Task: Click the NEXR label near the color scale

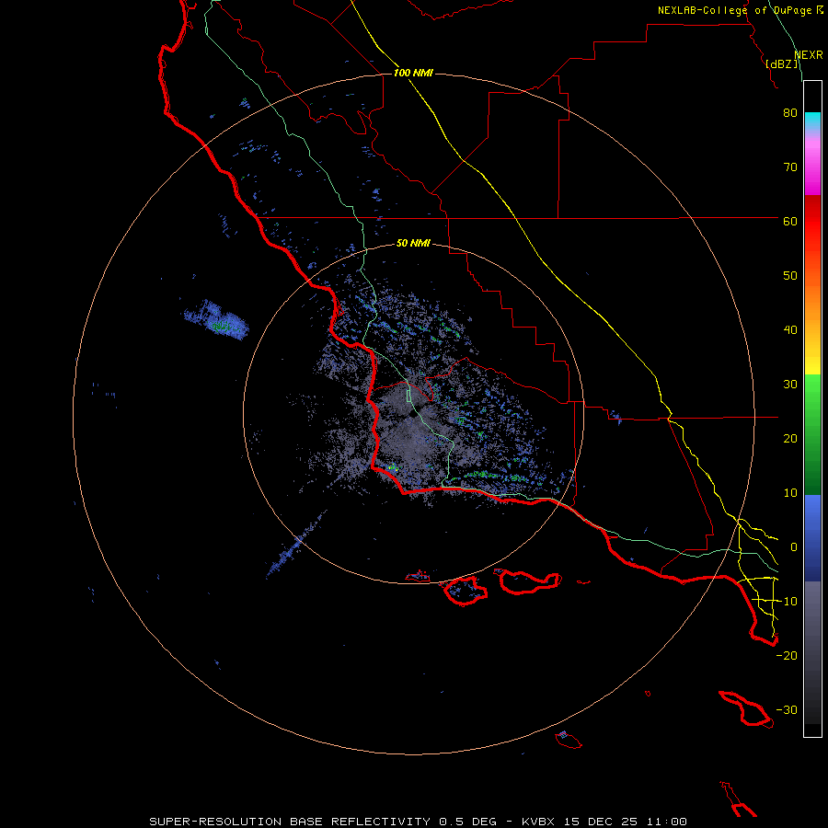Action: pyautogui.click(x=808, y=55)
